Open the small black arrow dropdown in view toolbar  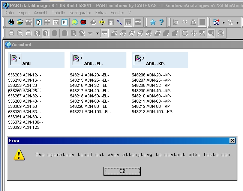coord(97,33)
